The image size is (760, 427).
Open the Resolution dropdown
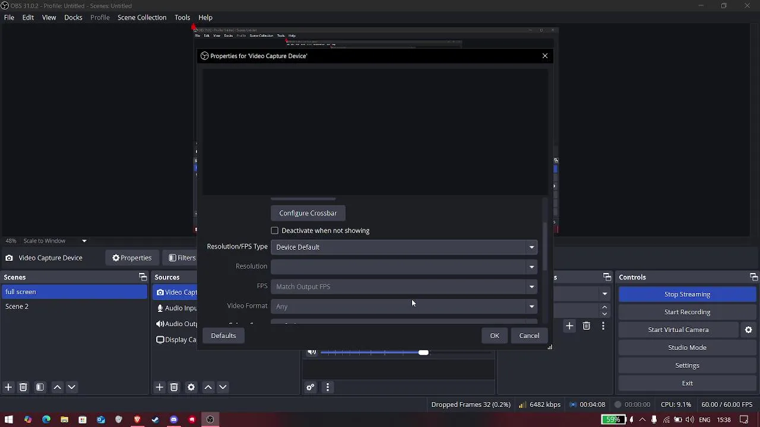click(x=404, y=266)
